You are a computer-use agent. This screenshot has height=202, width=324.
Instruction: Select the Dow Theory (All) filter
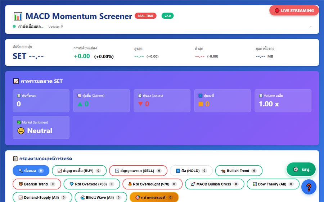point(273,184)
